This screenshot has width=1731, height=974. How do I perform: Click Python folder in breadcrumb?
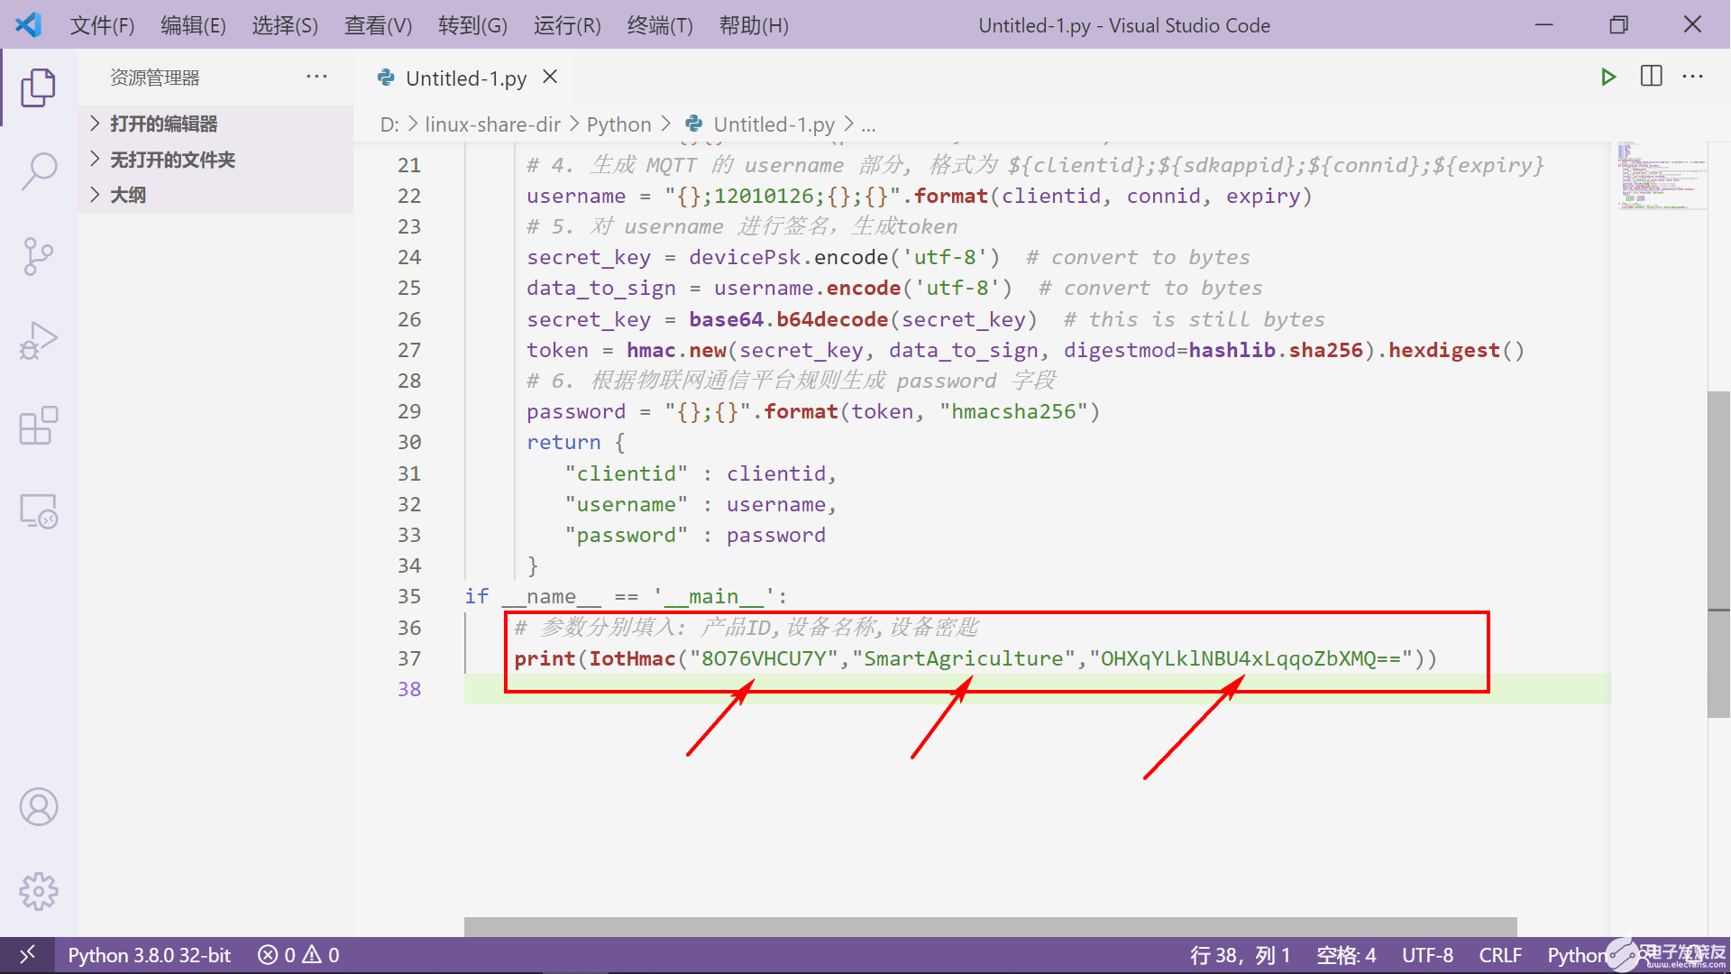coord(618,124)
